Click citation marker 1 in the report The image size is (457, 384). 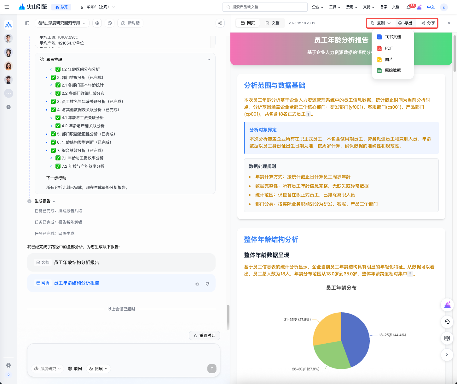(x=308, y=114)
